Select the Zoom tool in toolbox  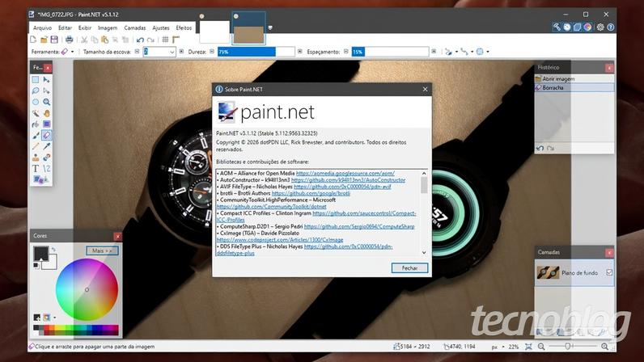click(47, 102)
